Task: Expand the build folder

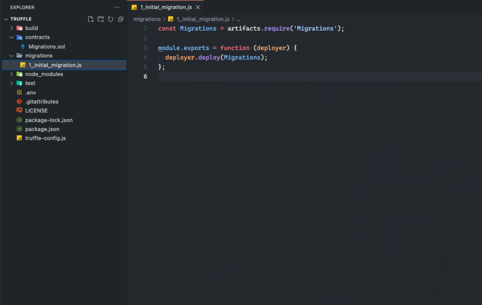Action: (12, 28)
